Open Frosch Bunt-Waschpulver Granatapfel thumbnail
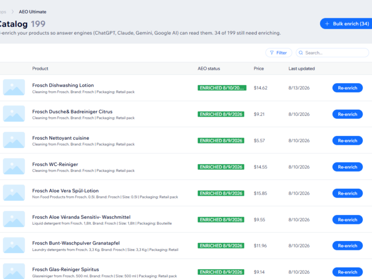 tap(14, 245)
